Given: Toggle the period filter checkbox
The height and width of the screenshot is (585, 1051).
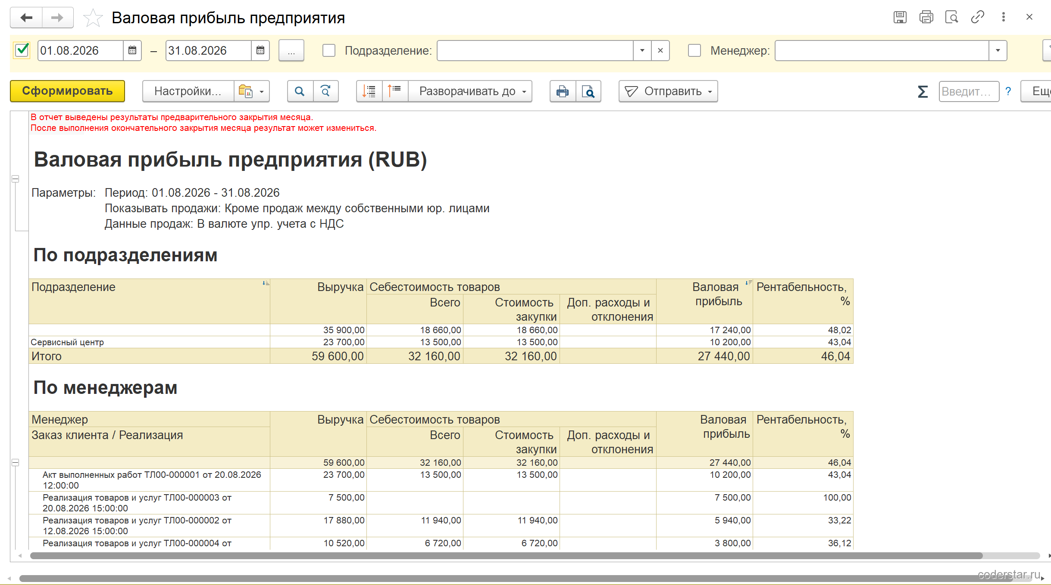Looking at the screenshot, I should tap(22, 50).
